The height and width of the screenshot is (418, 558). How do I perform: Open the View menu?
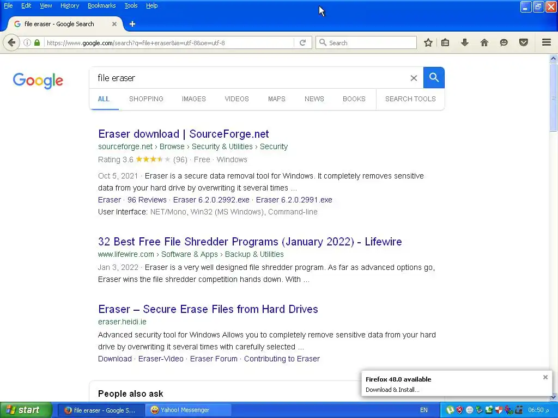46,5
